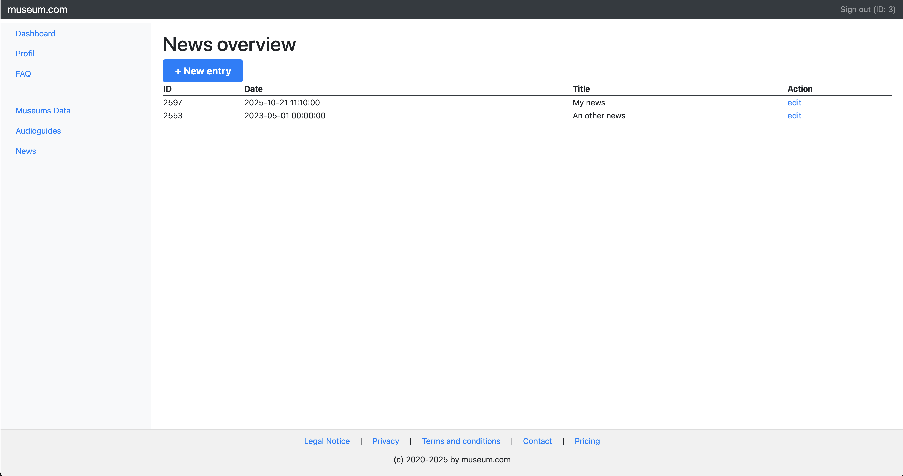
Task: Edit the 'An other news' entry
Action: [x=794, y=115]
